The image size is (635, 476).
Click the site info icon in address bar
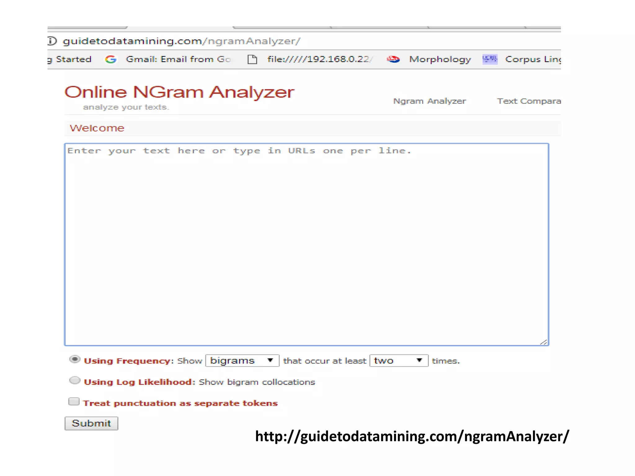point(52,41)
